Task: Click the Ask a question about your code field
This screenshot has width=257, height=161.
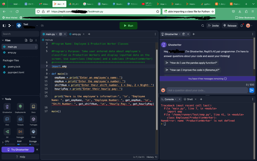Action: pos(206,90)
